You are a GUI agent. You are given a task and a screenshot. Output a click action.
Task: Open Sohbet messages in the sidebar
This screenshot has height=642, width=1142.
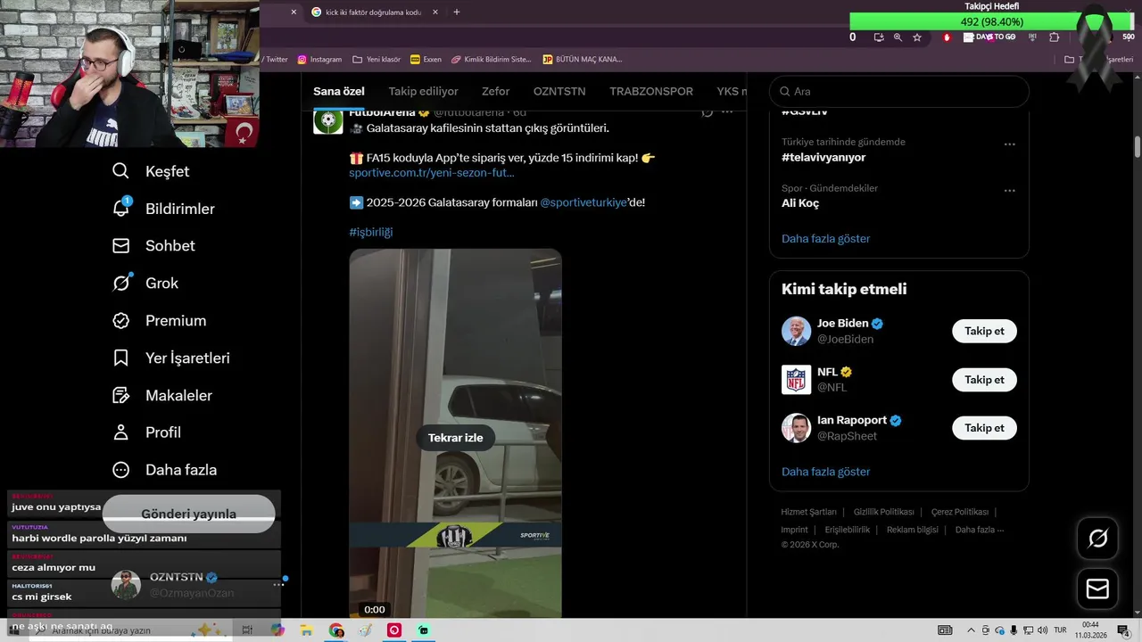click(153, 246)
